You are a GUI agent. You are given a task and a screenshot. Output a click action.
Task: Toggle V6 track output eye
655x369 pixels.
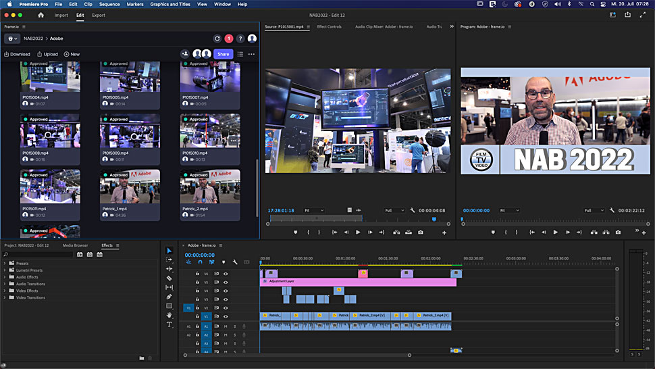click(x=226, y=274)
